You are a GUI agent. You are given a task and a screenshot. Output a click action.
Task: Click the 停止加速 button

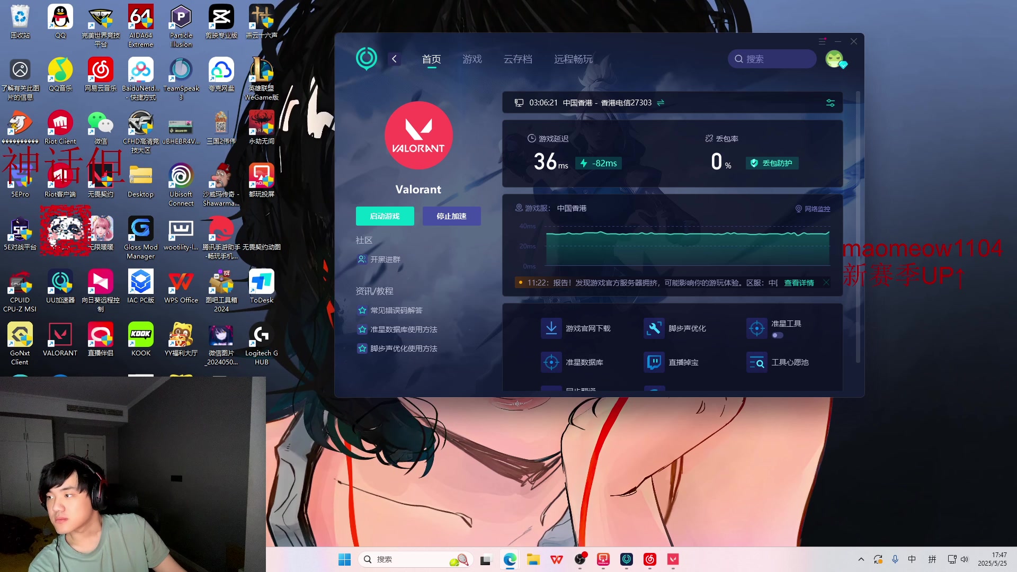pyautogui.click(x=451, y=216)
